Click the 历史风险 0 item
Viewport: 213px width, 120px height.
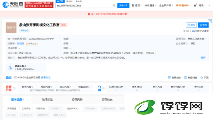[x=65, y=87]
